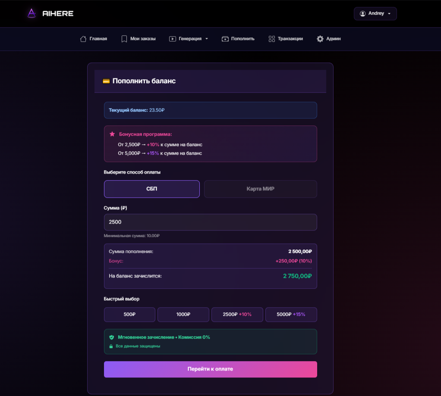The height and width of the screenshot is (396, 441).
Task: Click the Быстрый выбор label
Action: [122, 299]
